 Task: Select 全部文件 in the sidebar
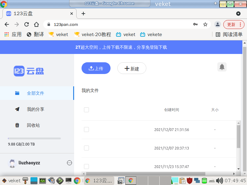tap(37, 93)
